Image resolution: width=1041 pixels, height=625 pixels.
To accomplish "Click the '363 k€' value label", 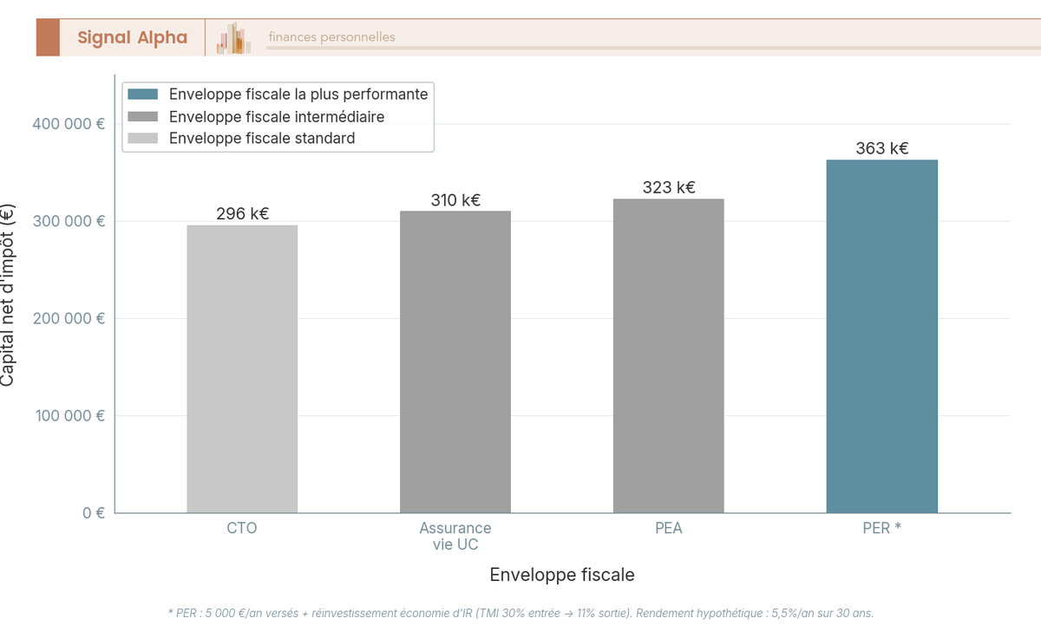I will (x=882, y=148).
